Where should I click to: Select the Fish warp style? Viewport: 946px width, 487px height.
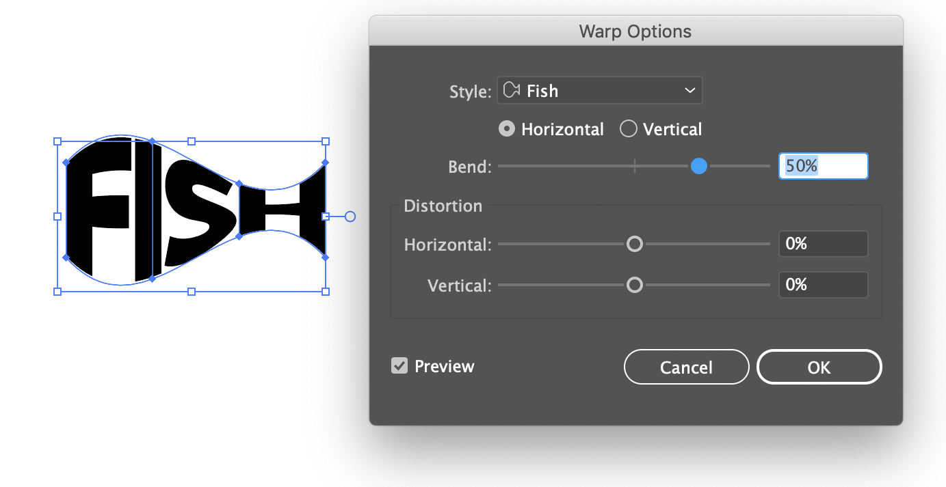[542, 89]
